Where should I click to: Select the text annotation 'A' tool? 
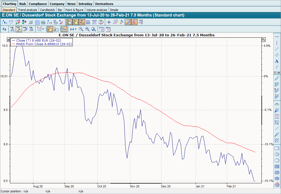pyautogui.click(x=277, y=61)
